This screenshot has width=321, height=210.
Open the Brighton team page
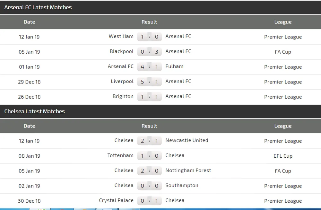click(x=123, y=96)
